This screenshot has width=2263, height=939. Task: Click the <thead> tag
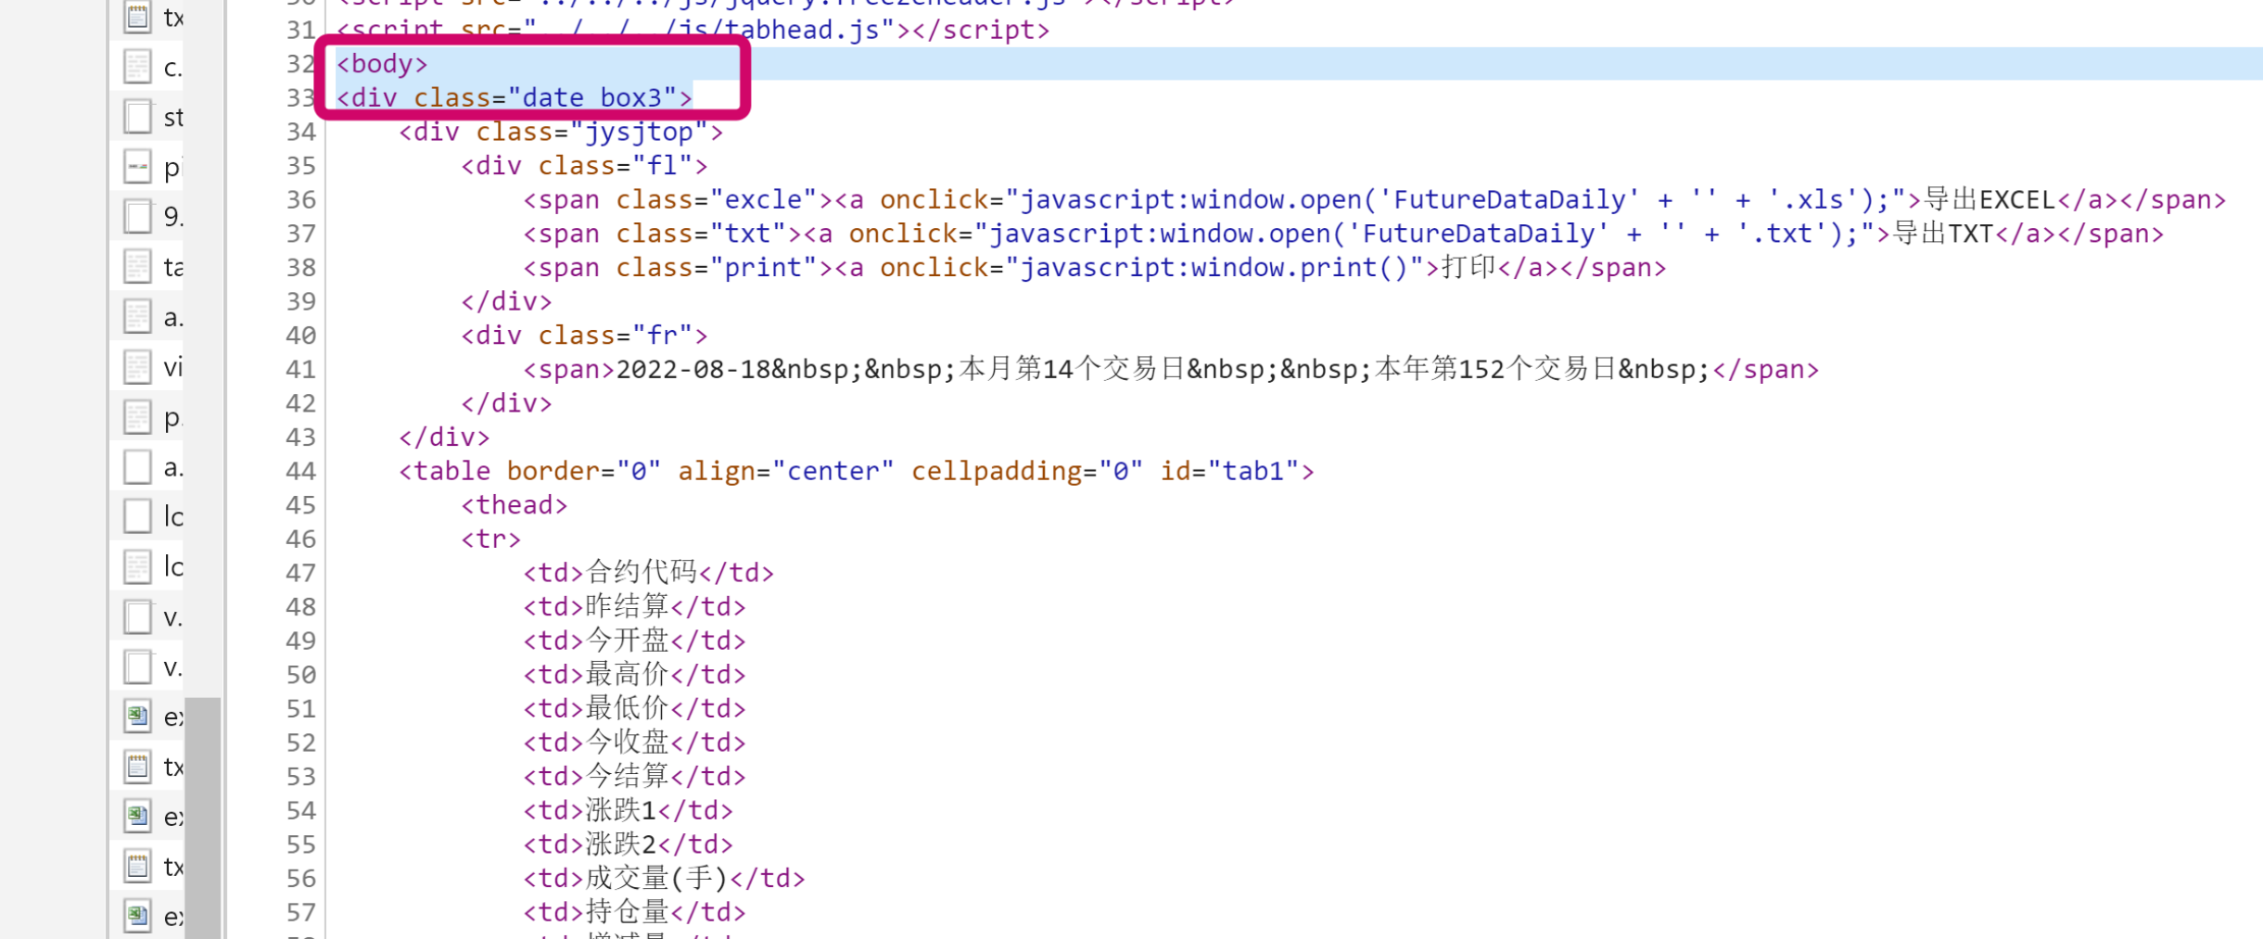[515, 505]
